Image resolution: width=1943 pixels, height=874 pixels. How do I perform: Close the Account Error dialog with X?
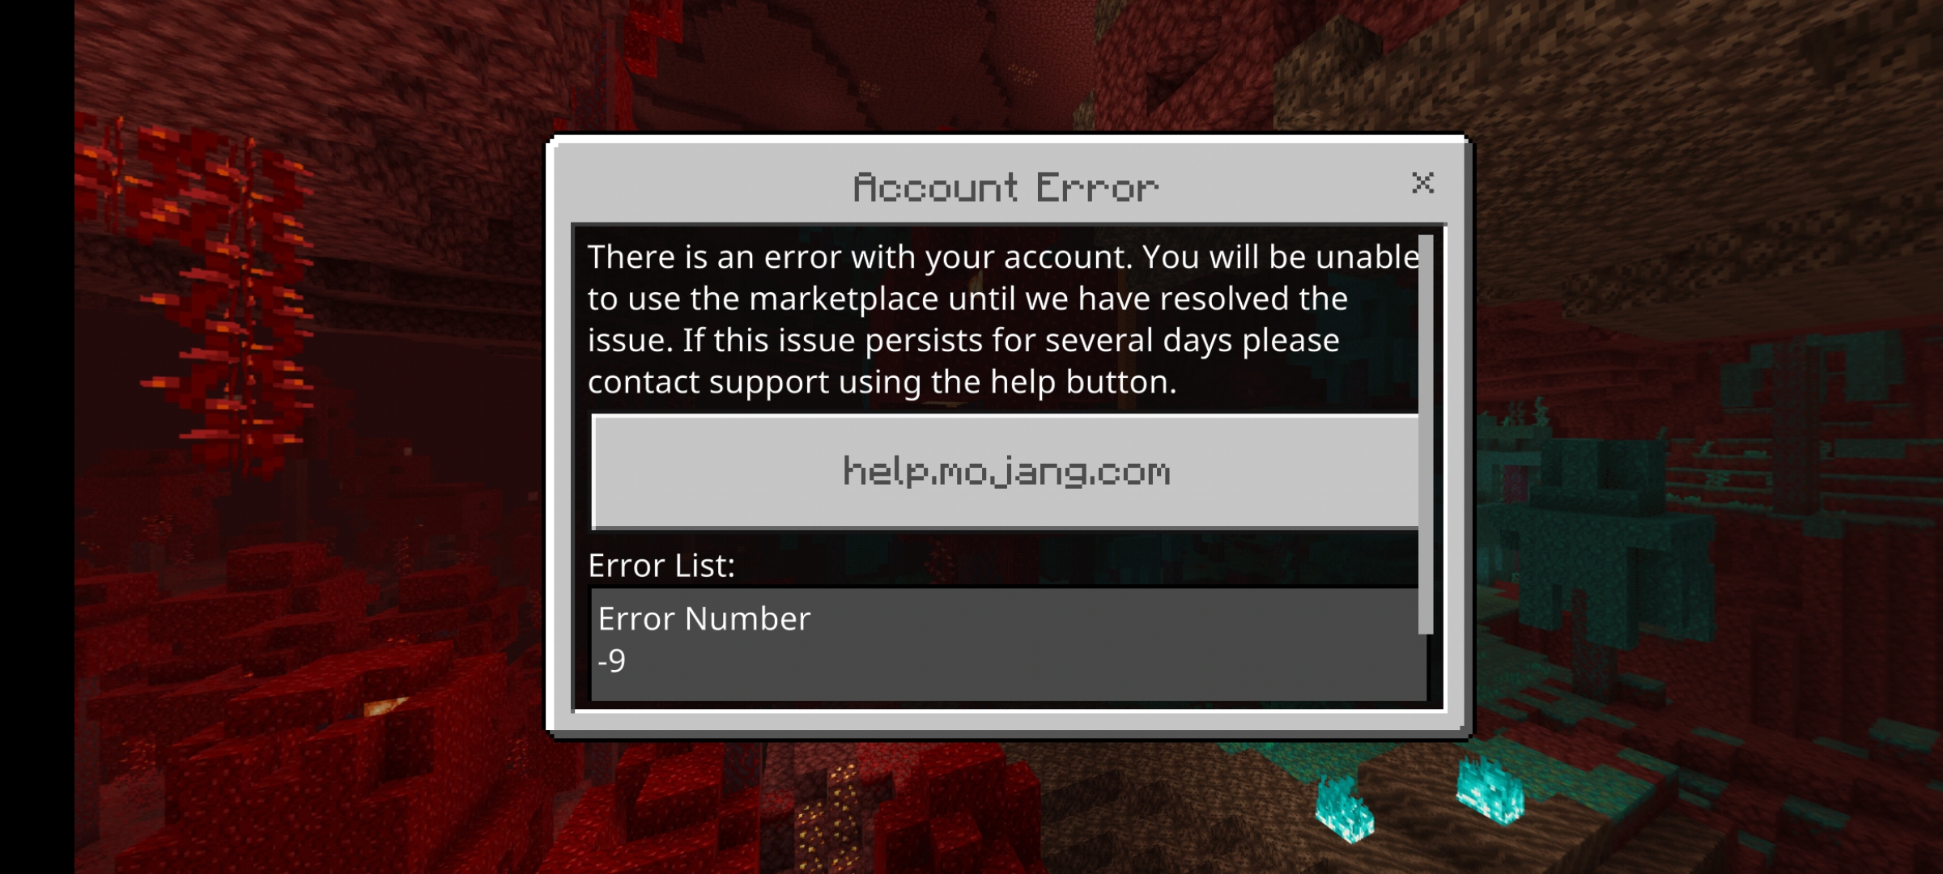1422,183
